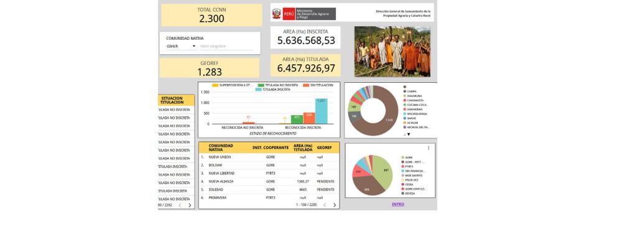Viewport: 622px width, 249px height.
Task: Click CHAYAHUITA legend entry
Action: pos(414,100)
